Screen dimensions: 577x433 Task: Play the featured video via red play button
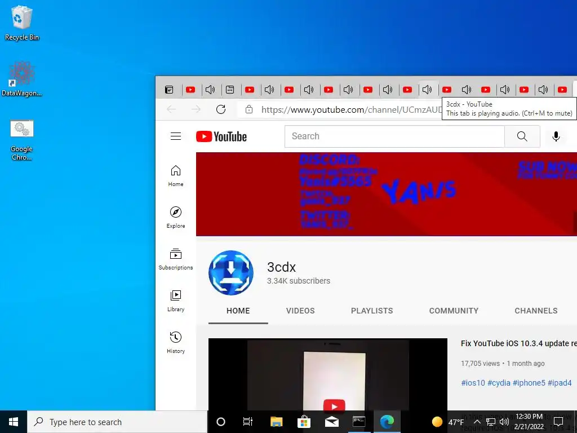(x=334, y=406)
